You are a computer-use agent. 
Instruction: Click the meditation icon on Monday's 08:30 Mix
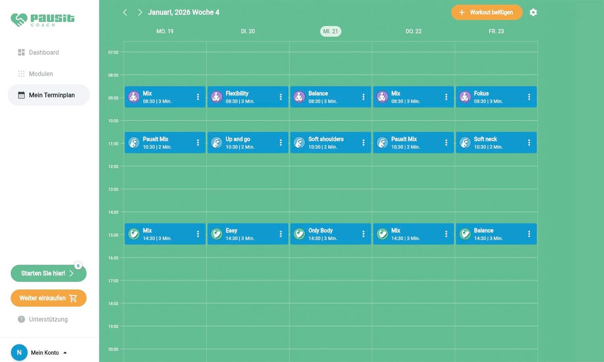click(134, 97)
